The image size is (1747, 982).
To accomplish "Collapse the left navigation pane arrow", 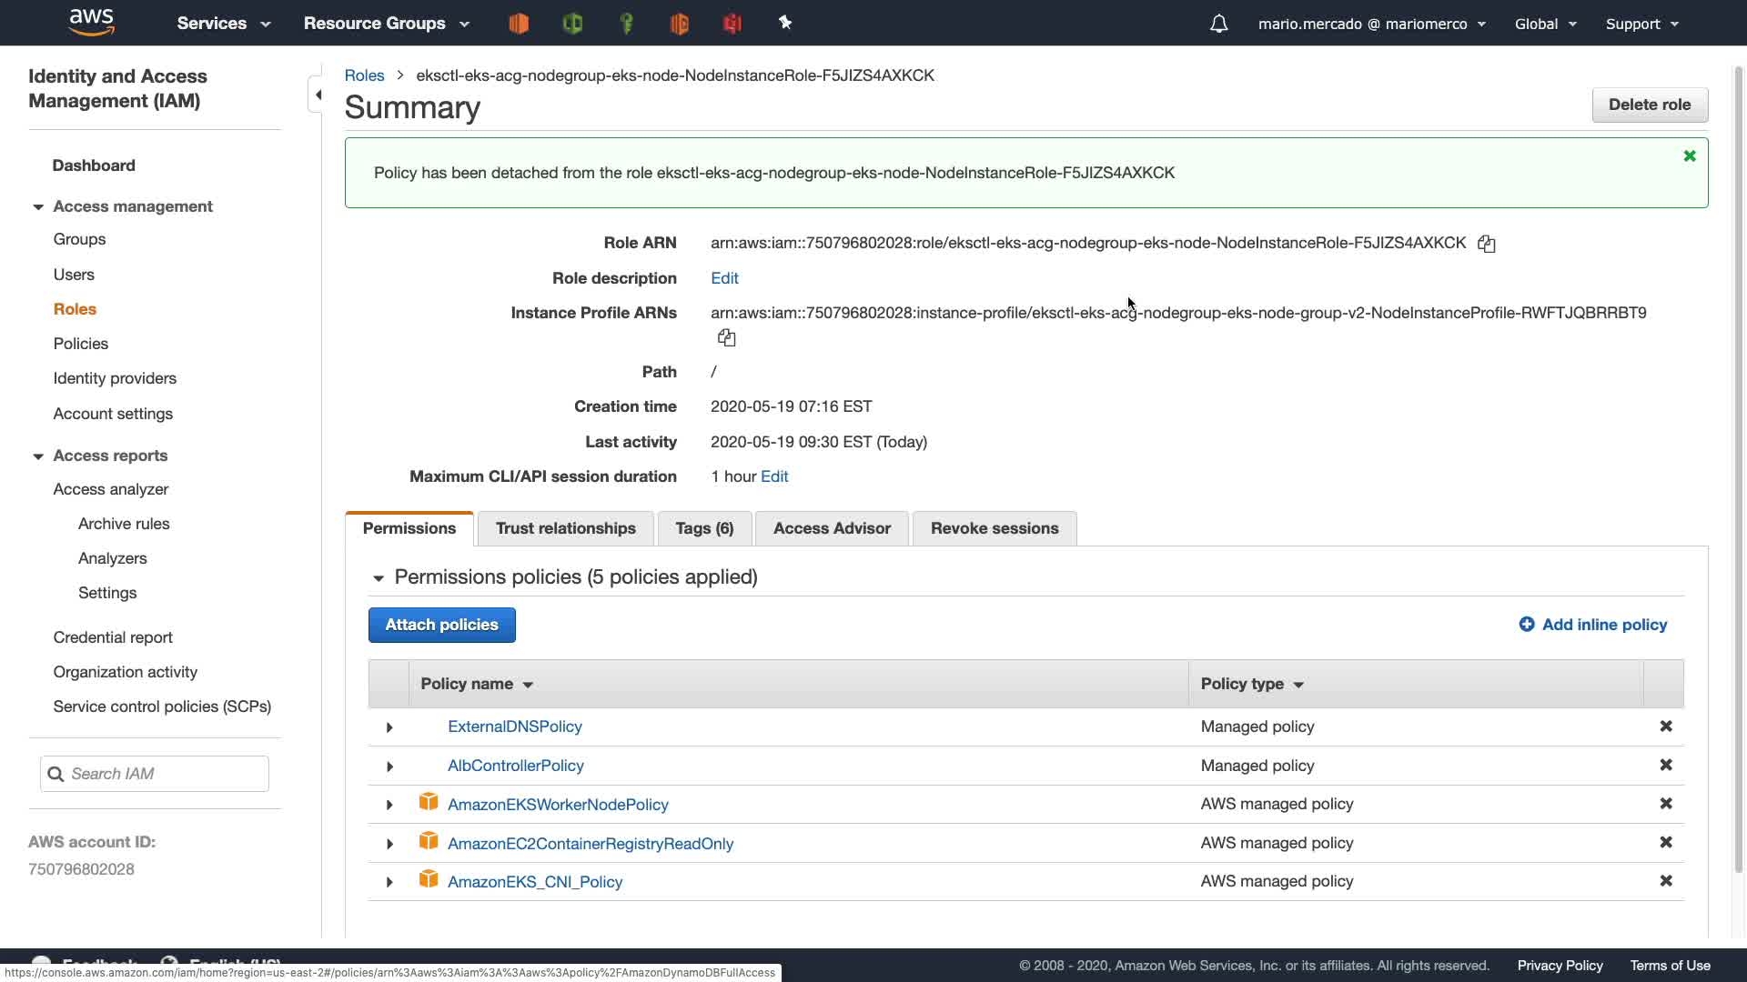I will click(x=318, y=95).
